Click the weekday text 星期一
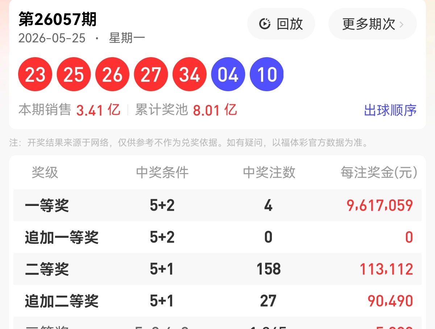This screenshot has height=329, width=435. click(x=127, y=38)
